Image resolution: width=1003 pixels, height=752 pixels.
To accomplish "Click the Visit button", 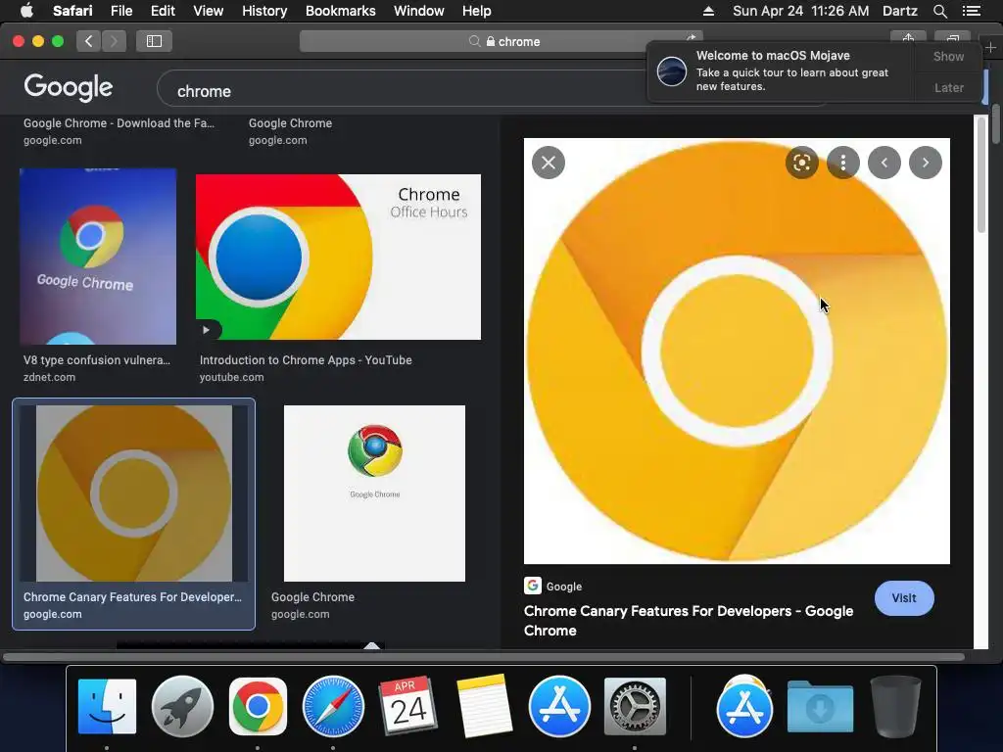I will click(904, 598).
